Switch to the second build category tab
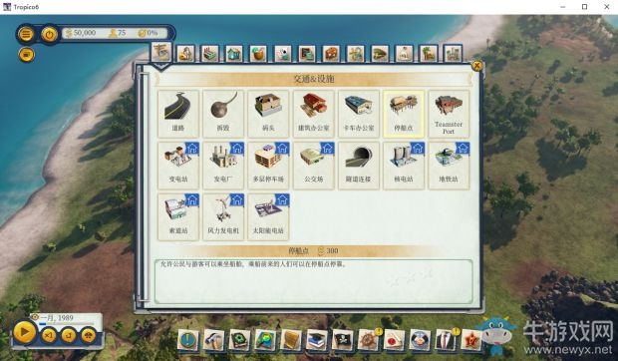Screen dimensions: 618x361 [x=185, y=54]
